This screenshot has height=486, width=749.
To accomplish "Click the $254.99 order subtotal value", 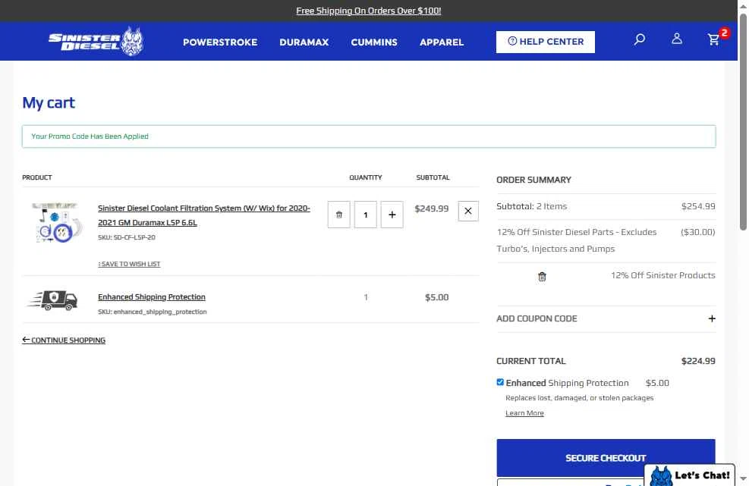I will point(698,206).
